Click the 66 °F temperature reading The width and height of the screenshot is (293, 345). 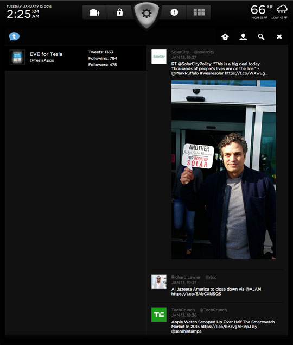(x=262, y=10)
